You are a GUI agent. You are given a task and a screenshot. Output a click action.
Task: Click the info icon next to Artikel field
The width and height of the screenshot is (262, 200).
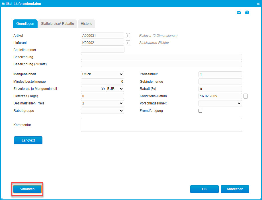pos(128,36)
